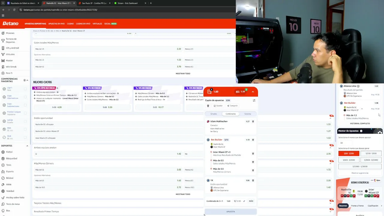Tick the LaLiga España checkbox
The width and height of the screenshot is (384, 216).
tap(25, 121)
